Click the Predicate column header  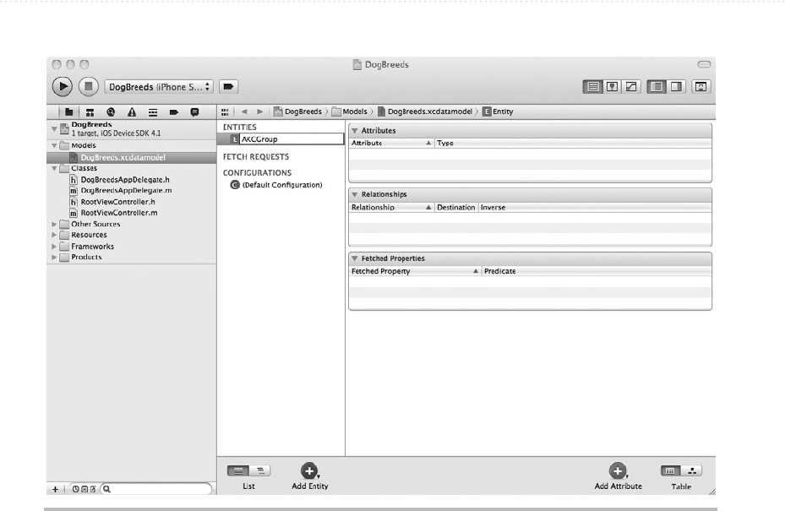597,271
